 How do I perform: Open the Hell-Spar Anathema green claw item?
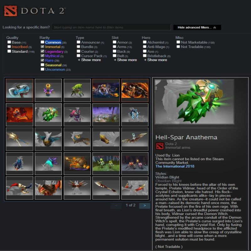point(48,115)
